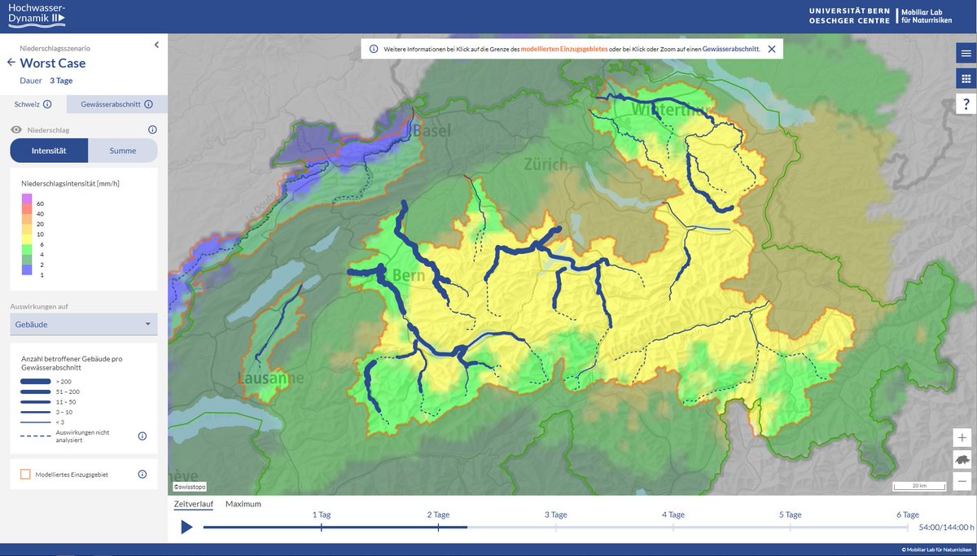
Task: Reset map to Switzerland extent
Action: [962, 459]
